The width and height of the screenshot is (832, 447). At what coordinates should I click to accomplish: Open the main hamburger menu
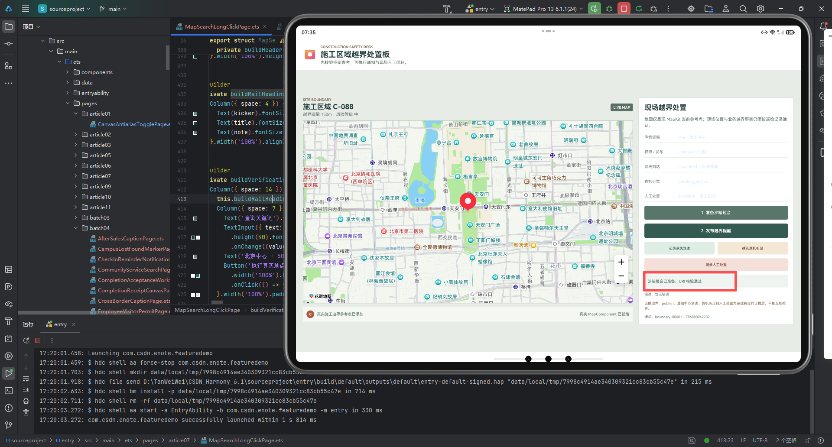[x=26, y=9]
